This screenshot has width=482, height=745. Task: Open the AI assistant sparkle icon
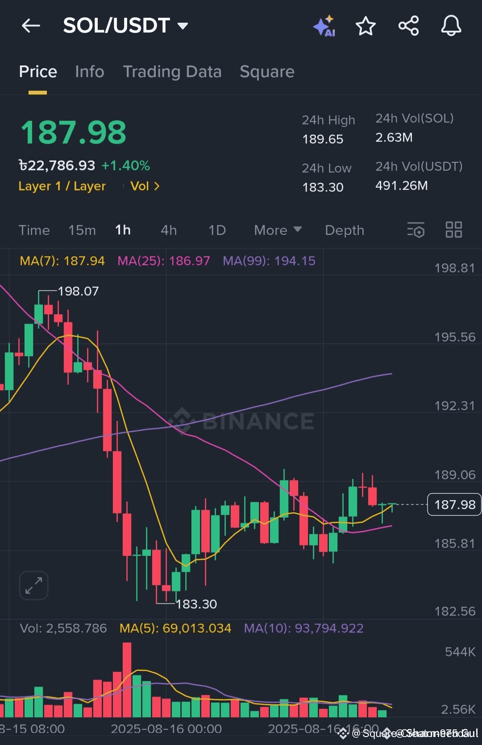pyautogui.click(x=324, y=25)
